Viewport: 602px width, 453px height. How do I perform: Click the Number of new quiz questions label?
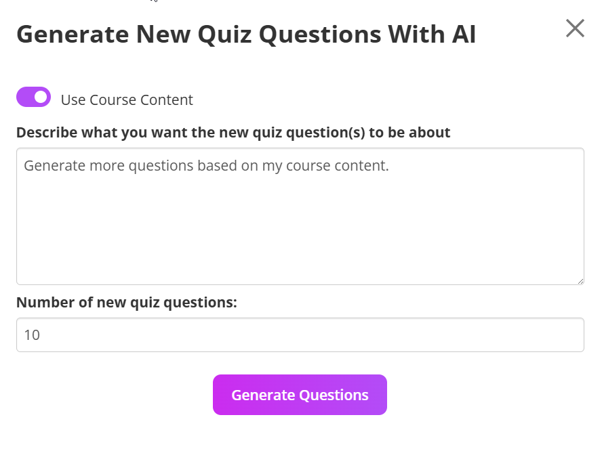(127, 302)
